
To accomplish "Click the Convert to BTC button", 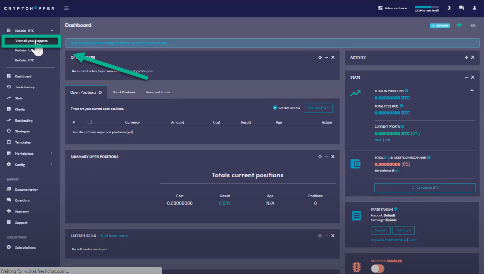I will [425, 188].
